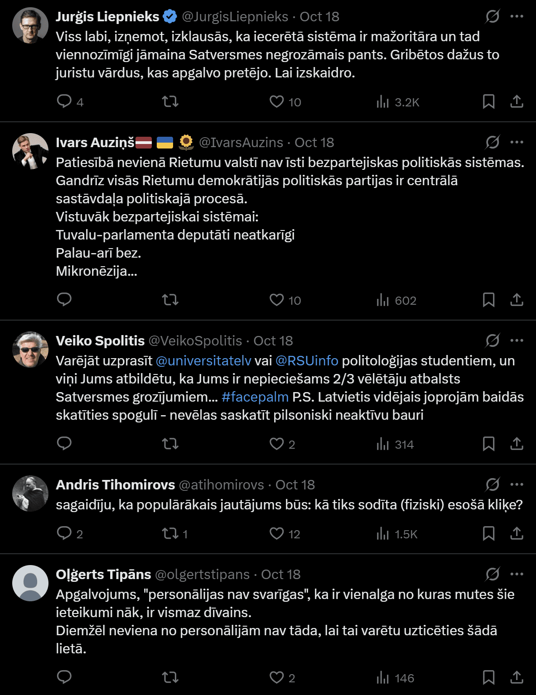This screenshot has height=695, width=536.
Task: Open the @universitatelv mention link
Action: (203, 361)
